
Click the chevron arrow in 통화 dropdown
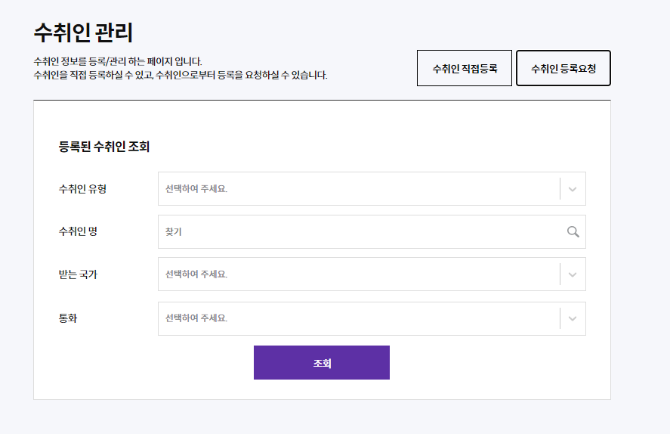(x=573, y=318)
